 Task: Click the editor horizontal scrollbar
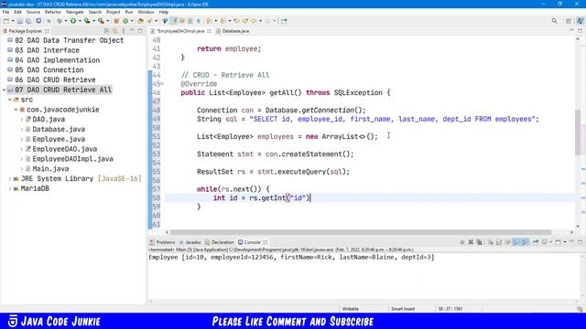click(361, 232)
